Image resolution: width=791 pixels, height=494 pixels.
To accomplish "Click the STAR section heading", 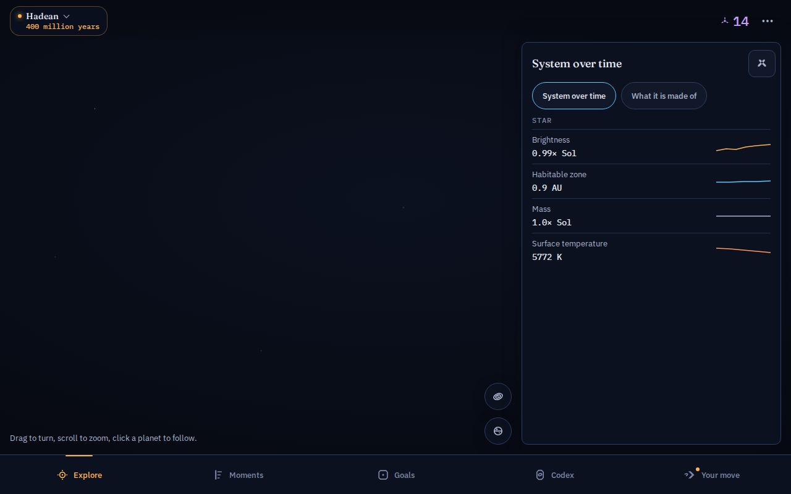I will (542, 120).
